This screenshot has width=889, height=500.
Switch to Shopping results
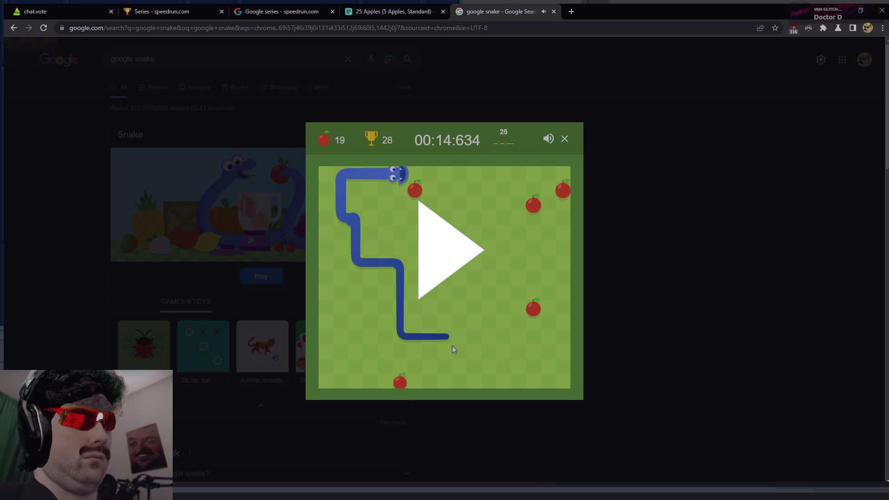pos(278,87)
